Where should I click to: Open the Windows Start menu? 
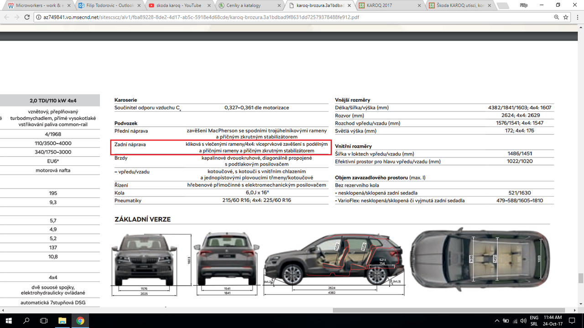[8, 321]
